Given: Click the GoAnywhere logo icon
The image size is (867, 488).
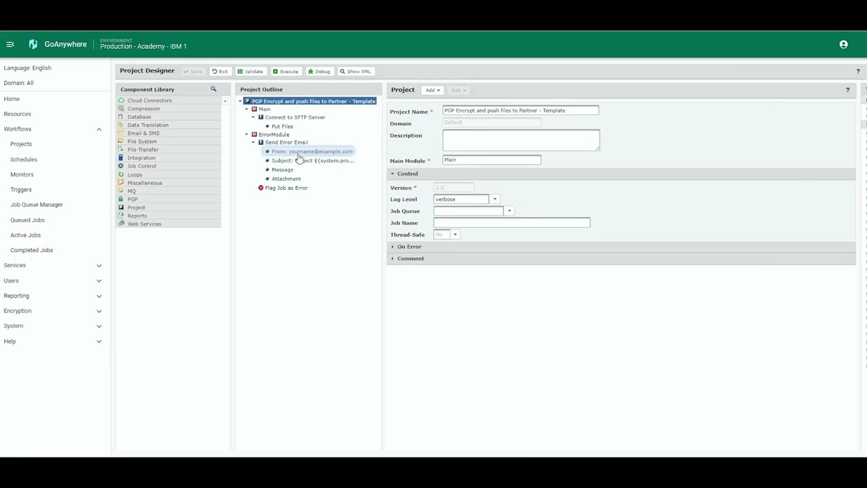Looking at the screenshot, I should 33,45.
